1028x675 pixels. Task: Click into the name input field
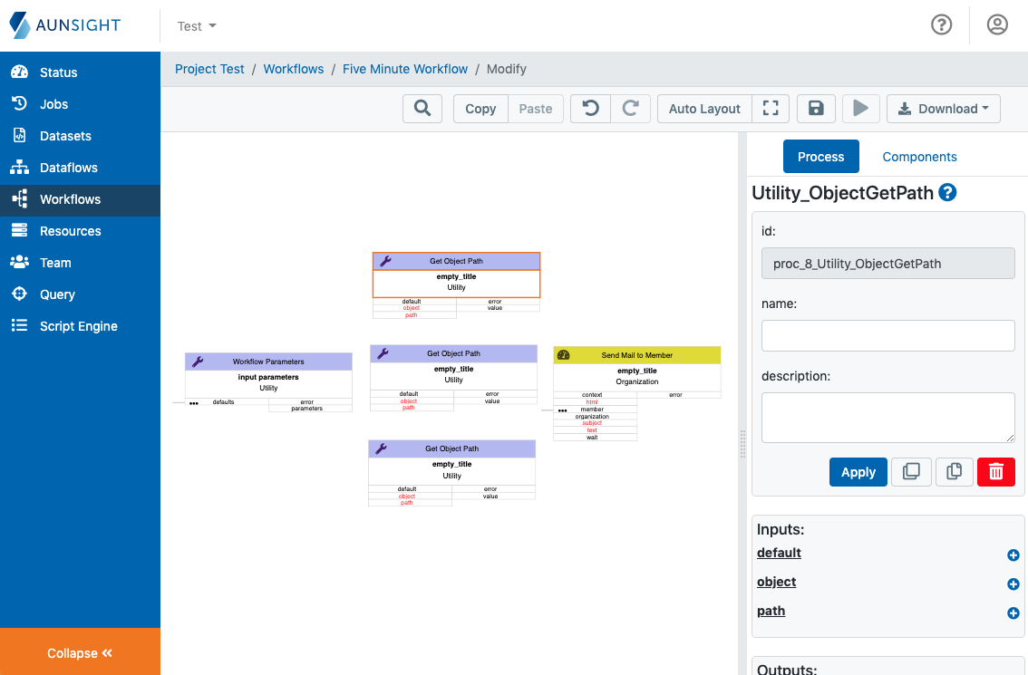tap(887, 335)
